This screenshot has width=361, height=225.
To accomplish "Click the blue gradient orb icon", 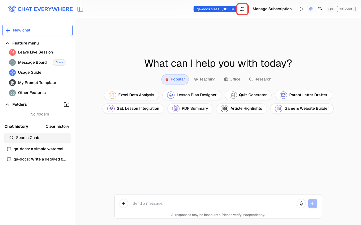I will [x=311, y=9].
